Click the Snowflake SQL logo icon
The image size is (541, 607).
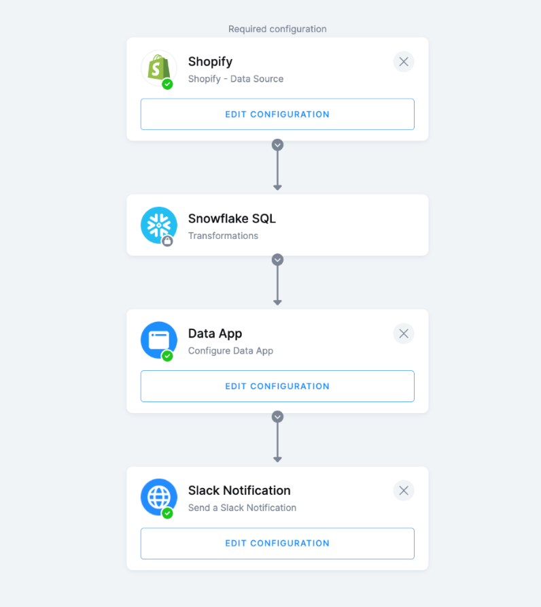[x=158, y=225]
